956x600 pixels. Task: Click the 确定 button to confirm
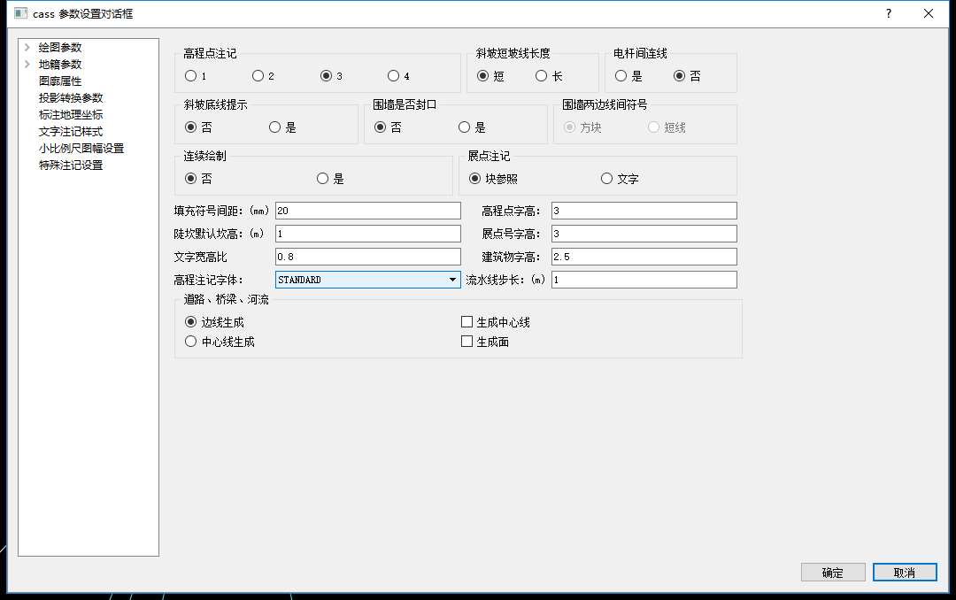click(832, 572)
